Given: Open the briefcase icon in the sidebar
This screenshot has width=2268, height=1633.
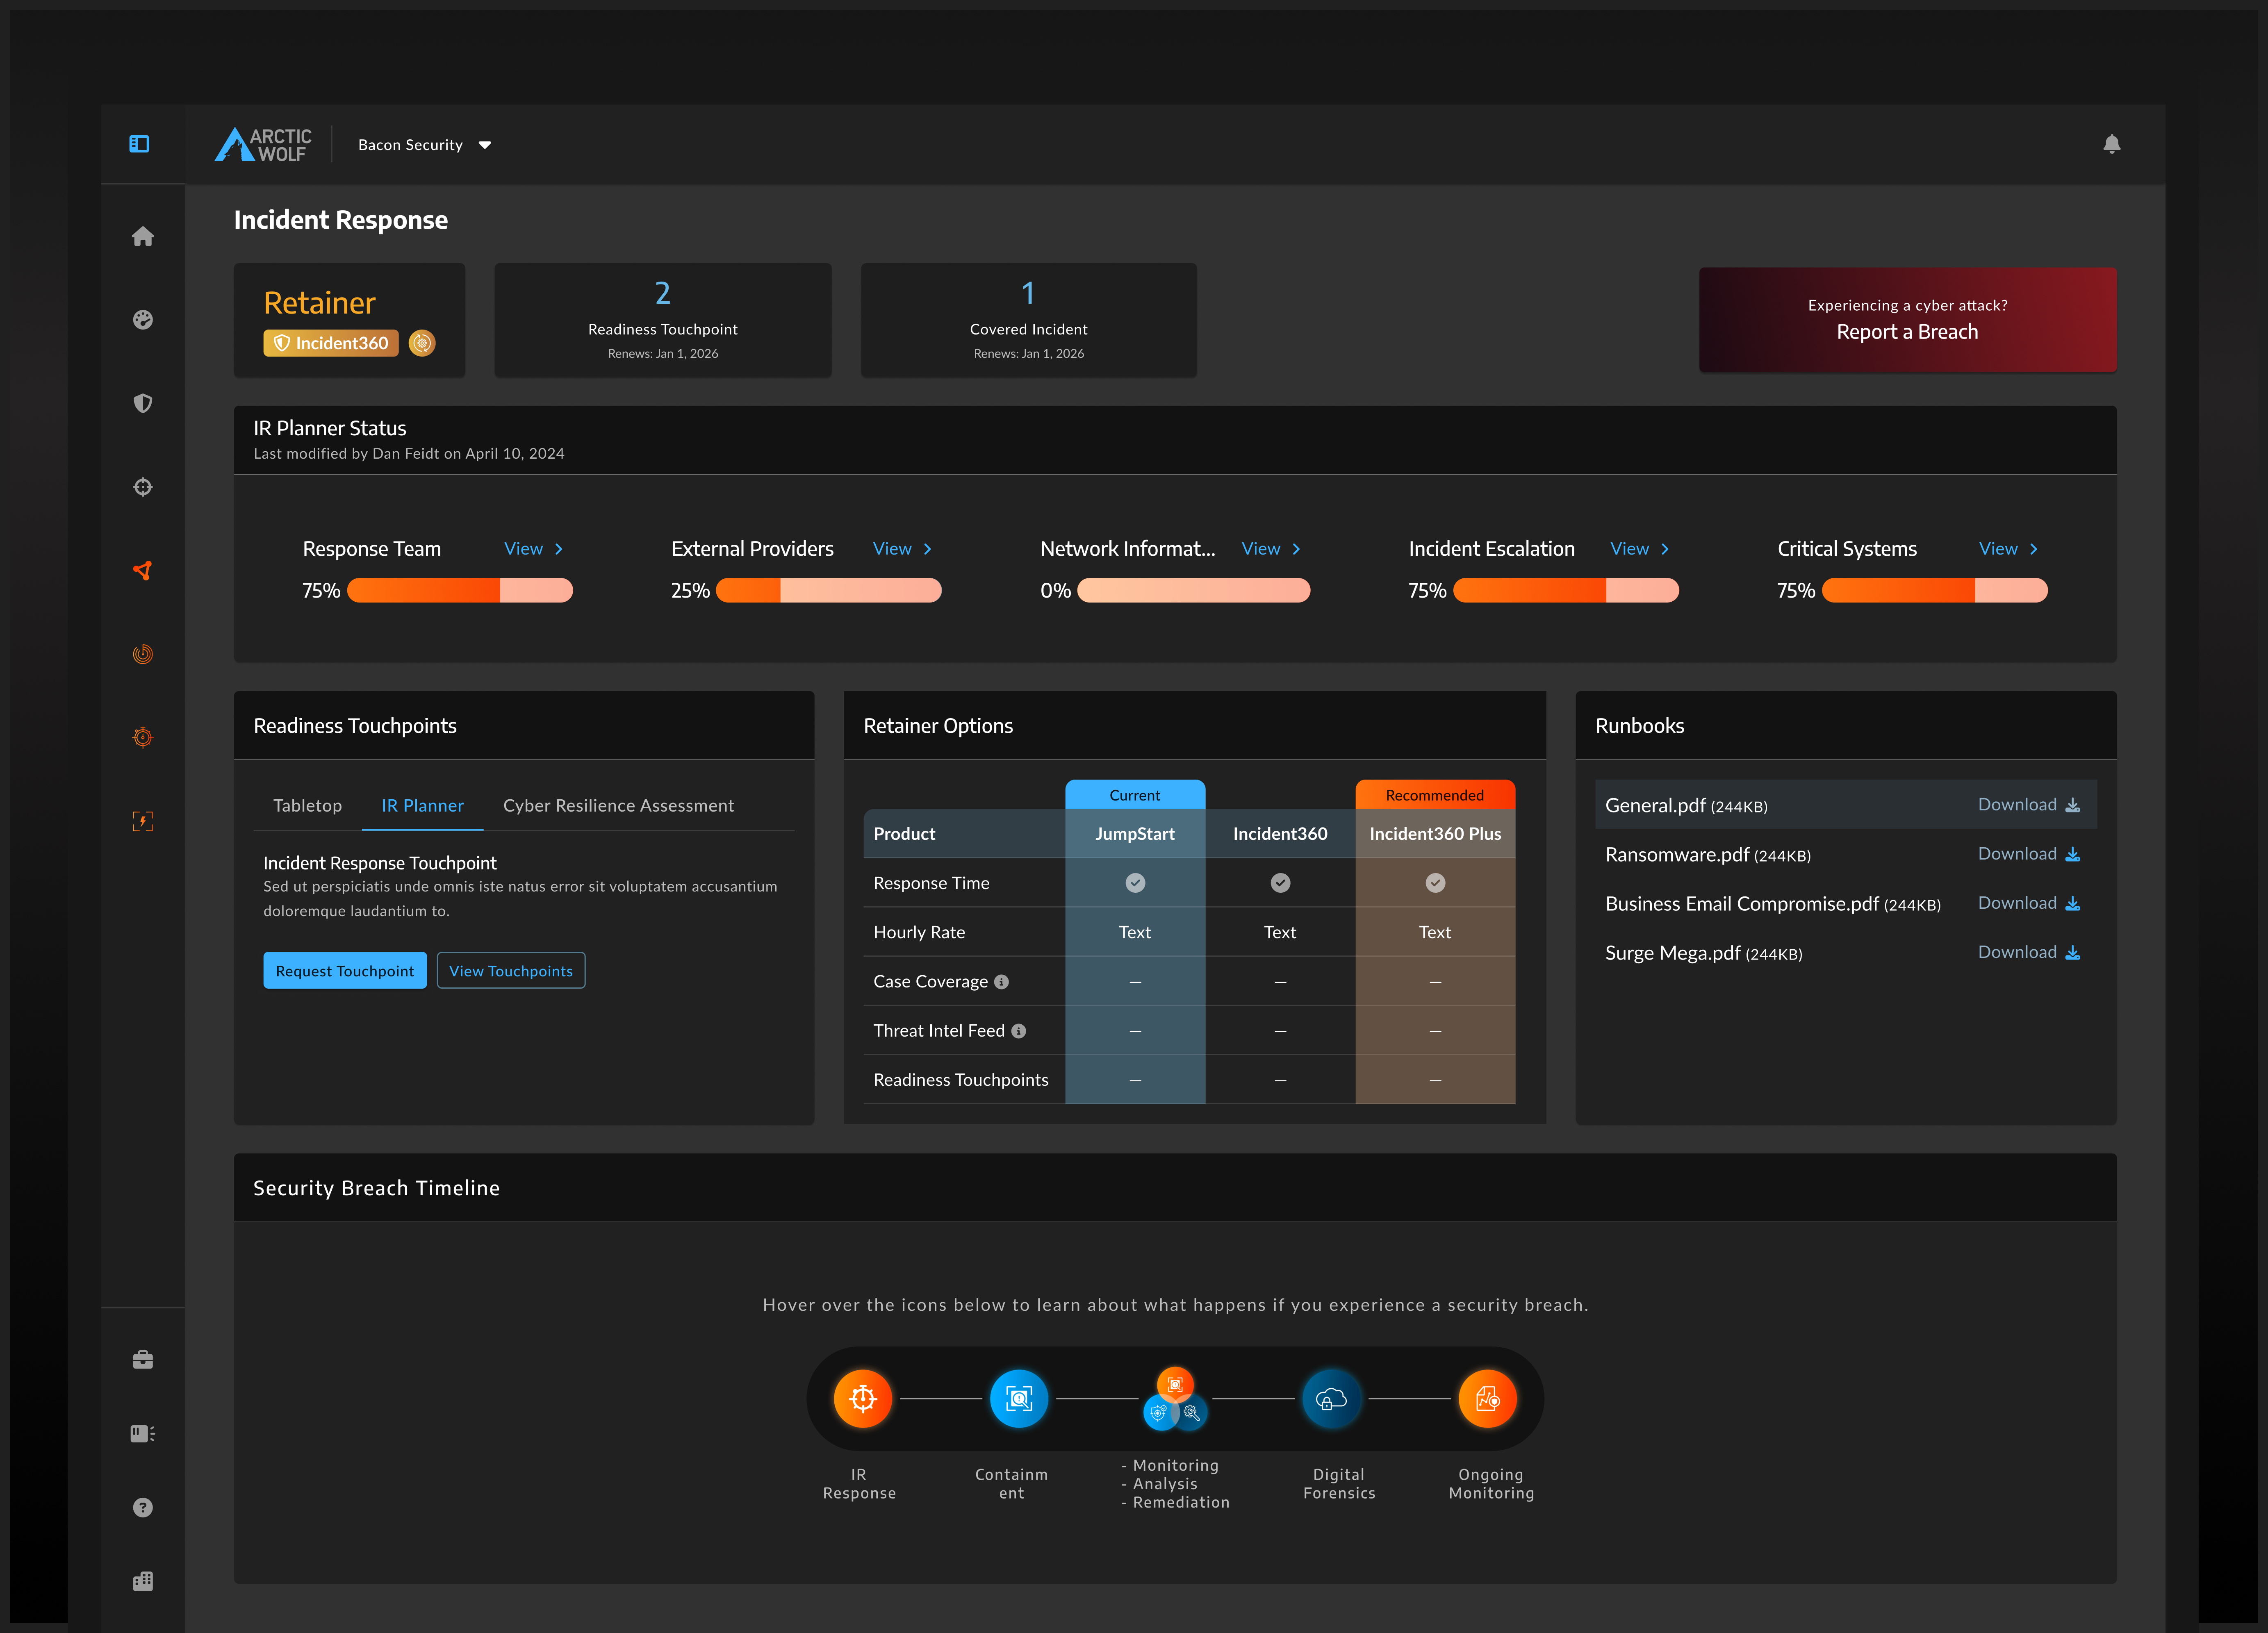Looking at the screenshot, I should pos(143,1359).
